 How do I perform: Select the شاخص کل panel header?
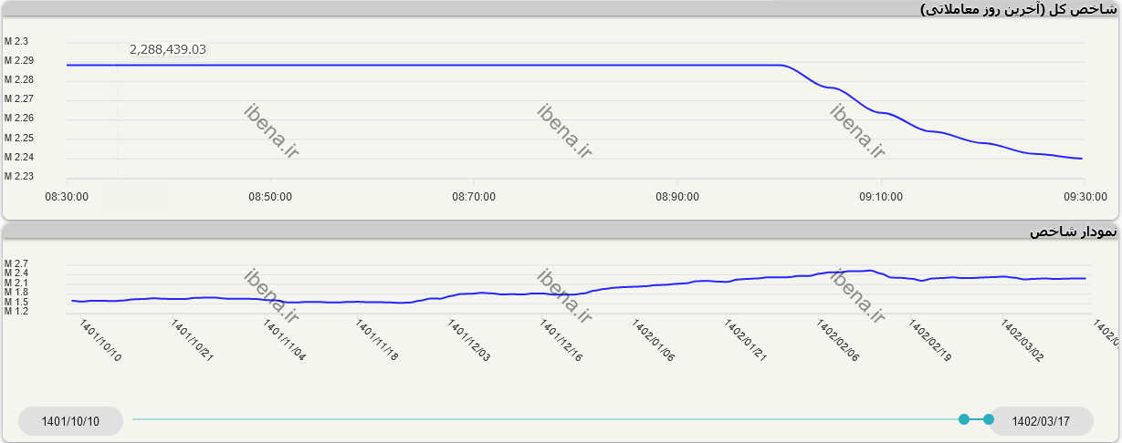click(1018, 9)
